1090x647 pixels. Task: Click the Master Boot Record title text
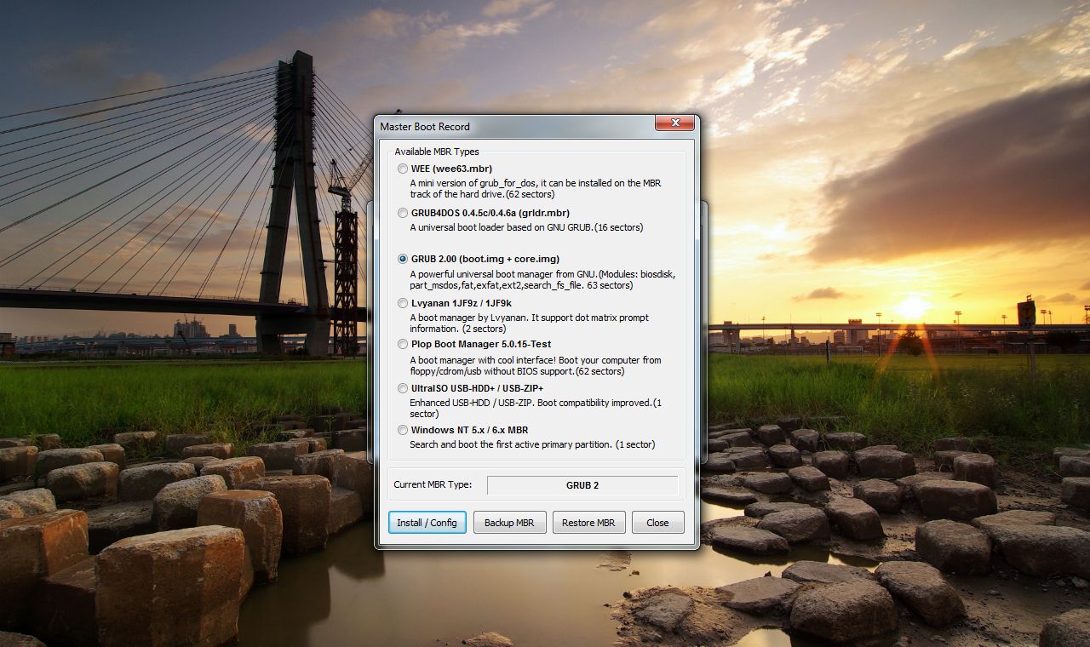coord(425,127)
